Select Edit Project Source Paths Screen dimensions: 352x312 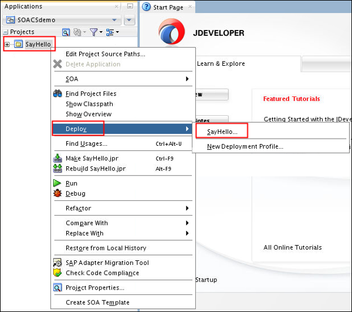click(x=123, y=54)
